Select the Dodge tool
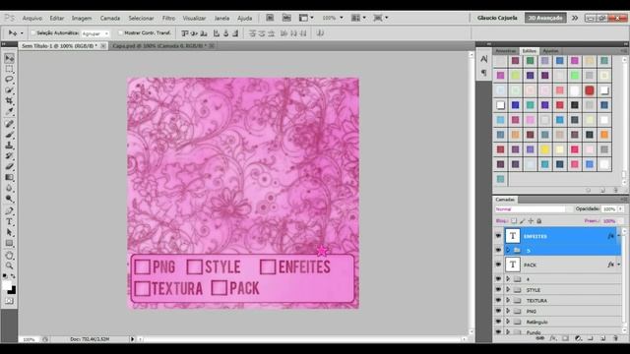Image resolution: width=630 pixels, height=354 pixels. click(x=9, y=199)
